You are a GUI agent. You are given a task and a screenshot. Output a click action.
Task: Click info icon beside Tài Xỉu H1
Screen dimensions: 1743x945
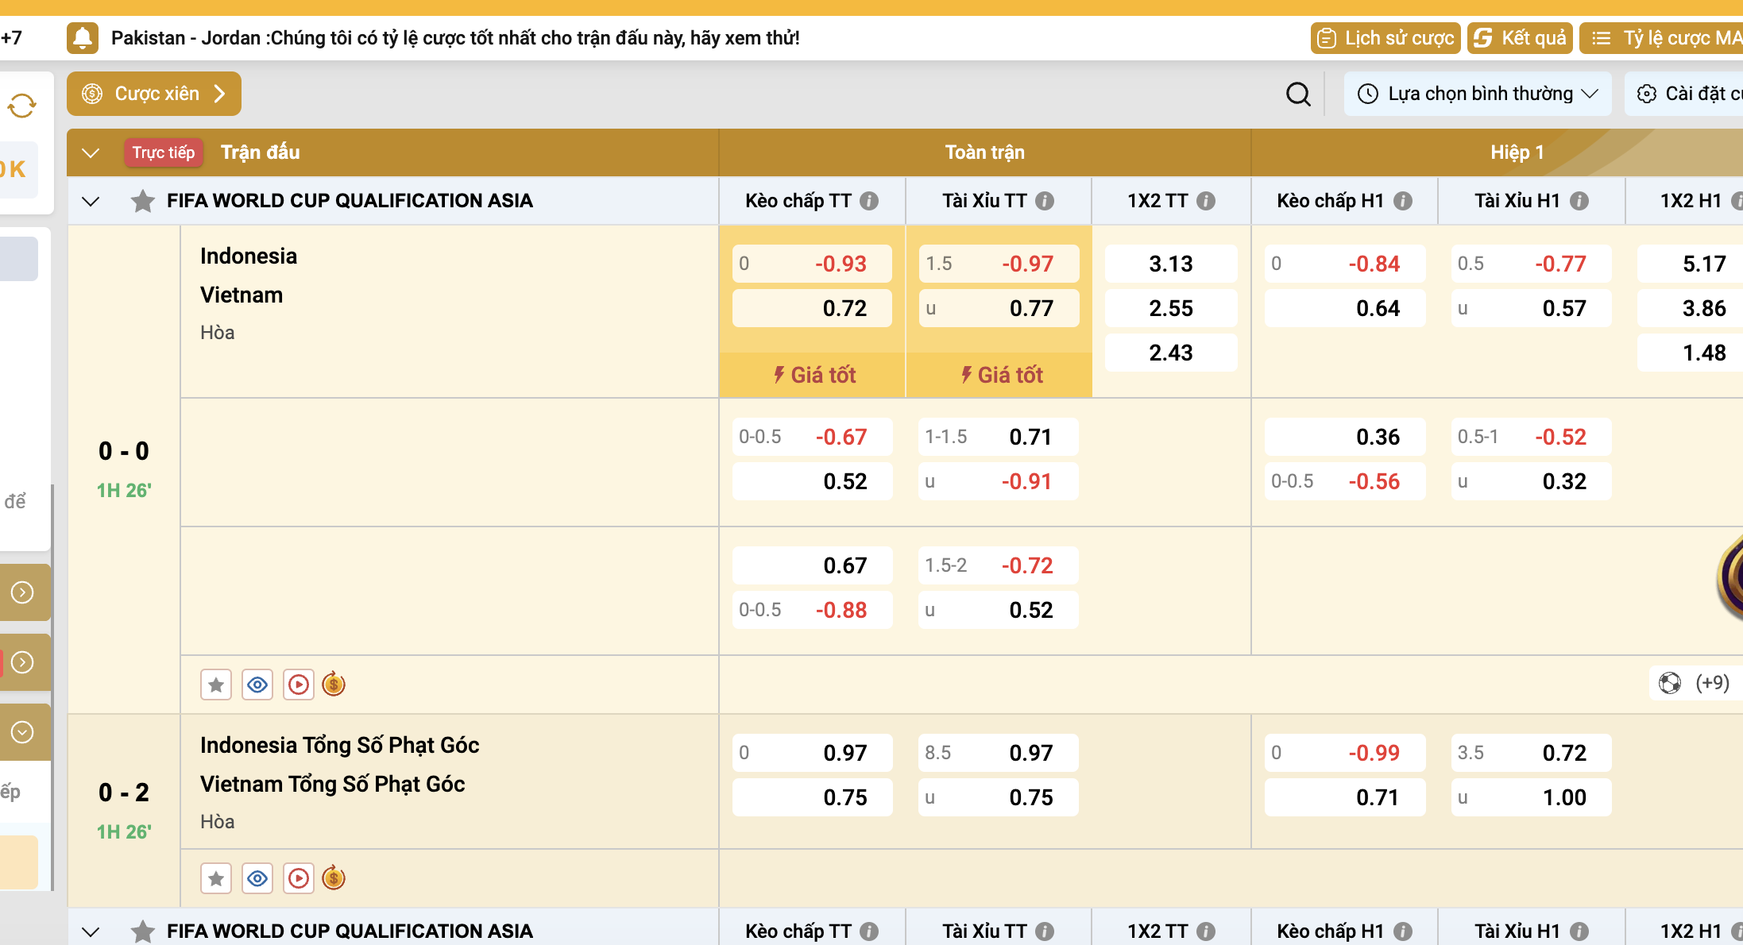tap(1579, 201)
